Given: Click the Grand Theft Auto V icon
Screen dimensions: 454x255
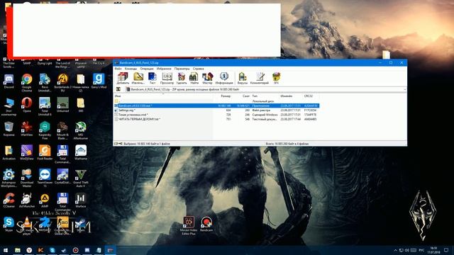Looking at the screenshot, I should (80, 178).
